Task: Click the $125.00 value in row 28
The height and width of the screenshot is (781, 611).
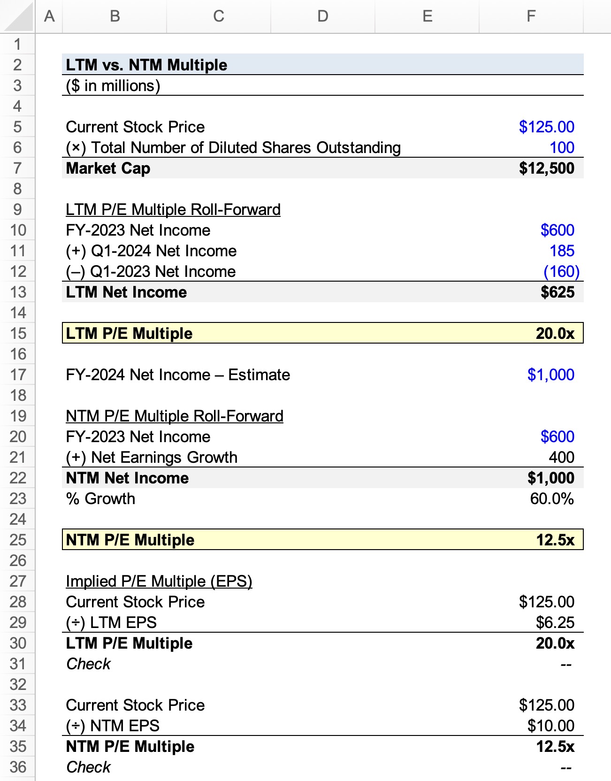Action: pos(546,602)
